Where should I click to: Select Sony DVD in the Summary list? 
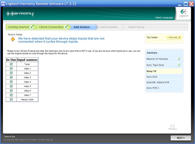pyautogui.click(x=152, y=77)
